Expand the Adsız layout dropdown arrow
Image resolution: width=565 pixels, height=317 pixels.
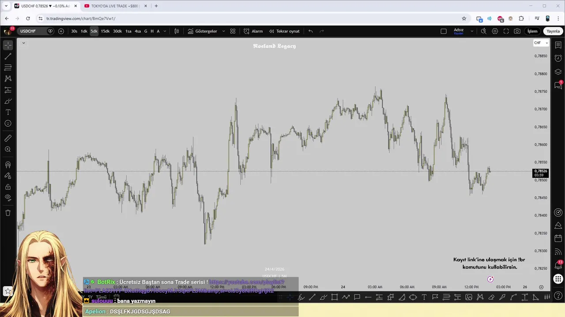(471, 31)
